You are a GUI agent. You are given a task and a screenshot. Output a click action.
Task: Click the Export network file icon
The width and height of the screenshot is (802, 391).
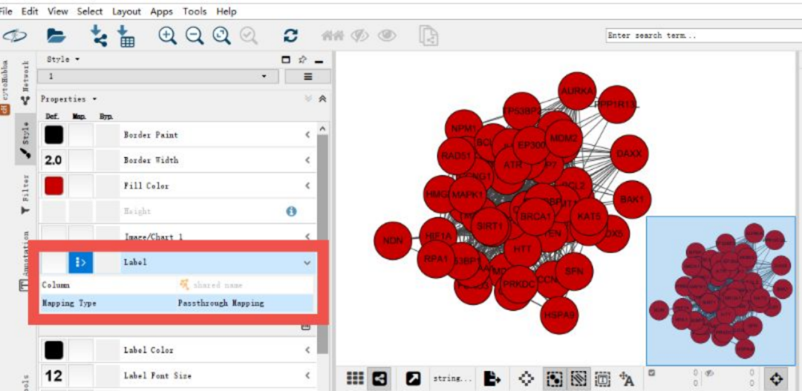coord(492,378)
